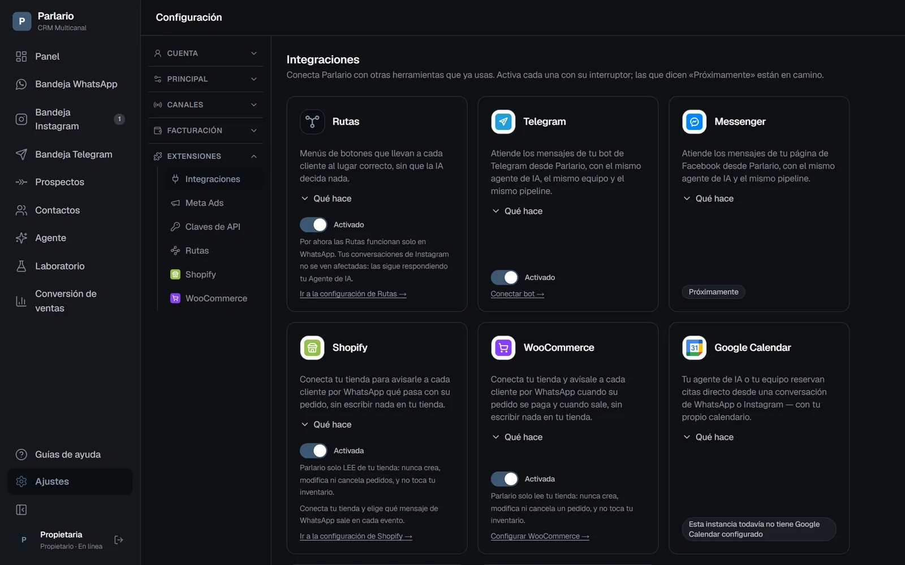This screenshot has height=565, width=905.
Task: Click the Guías de ayuda question icon
Action: click(21, 454)
